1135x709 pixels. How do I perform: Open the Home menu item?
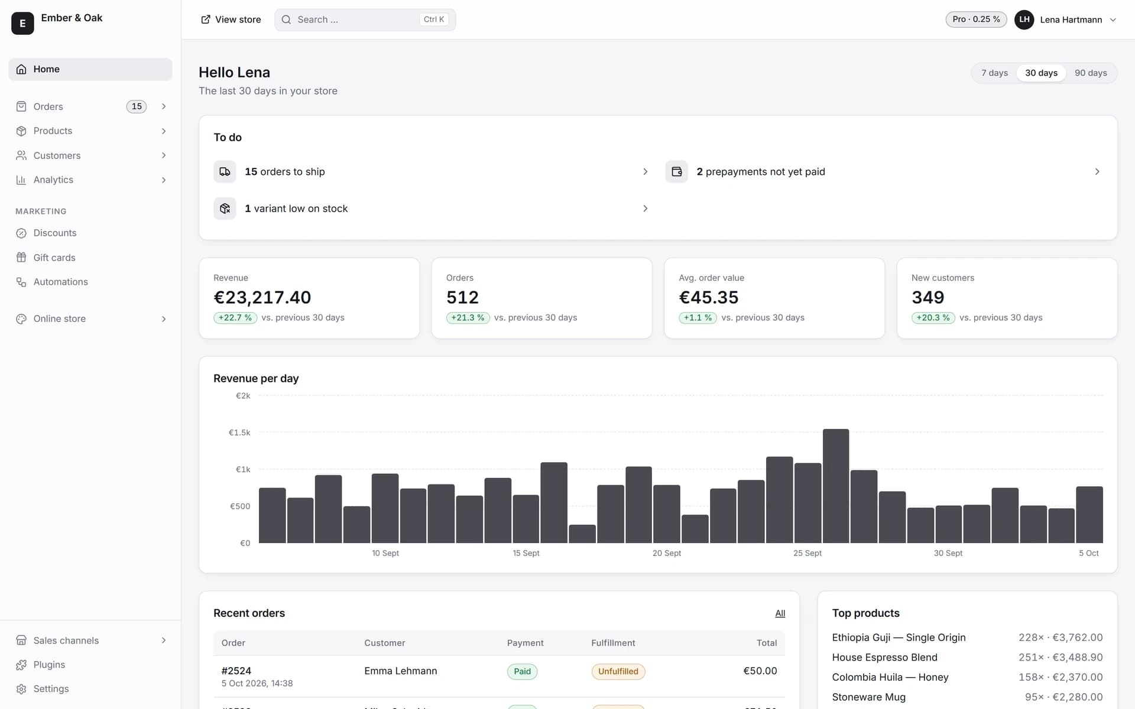[x=90, y=69]
